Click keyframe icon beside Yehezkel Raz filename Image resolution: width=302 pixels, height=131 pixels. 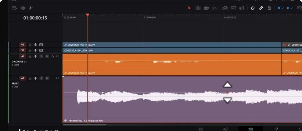click(x=66, y=121)
